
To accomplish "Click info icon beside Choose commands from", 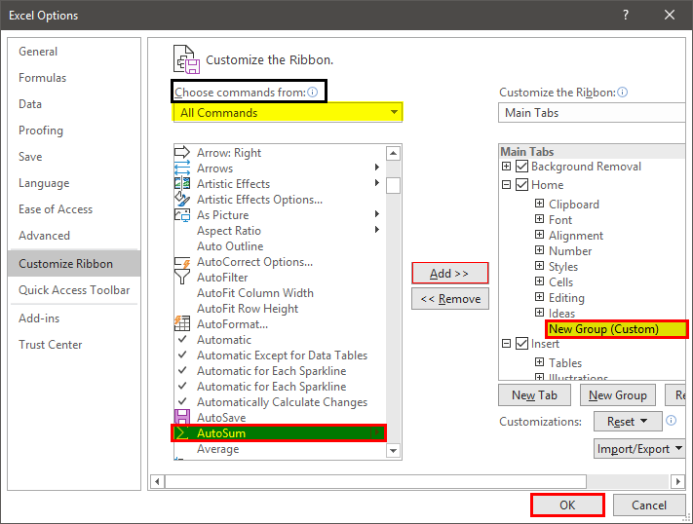I will [x=313, y=92].
